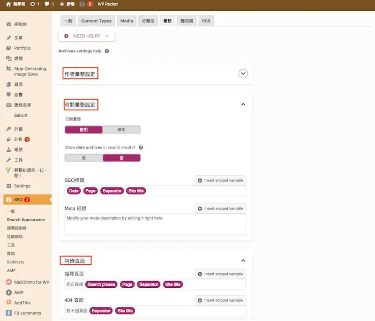Select the 彙整 tab
Screen dimensions: 375x321
pos(167,21)
